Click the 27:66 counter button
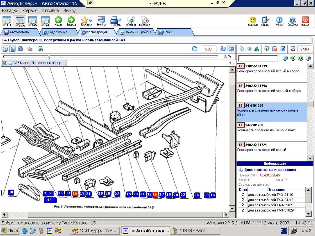The width and height of the screenshot is (315, 236). tap(304, 49)
